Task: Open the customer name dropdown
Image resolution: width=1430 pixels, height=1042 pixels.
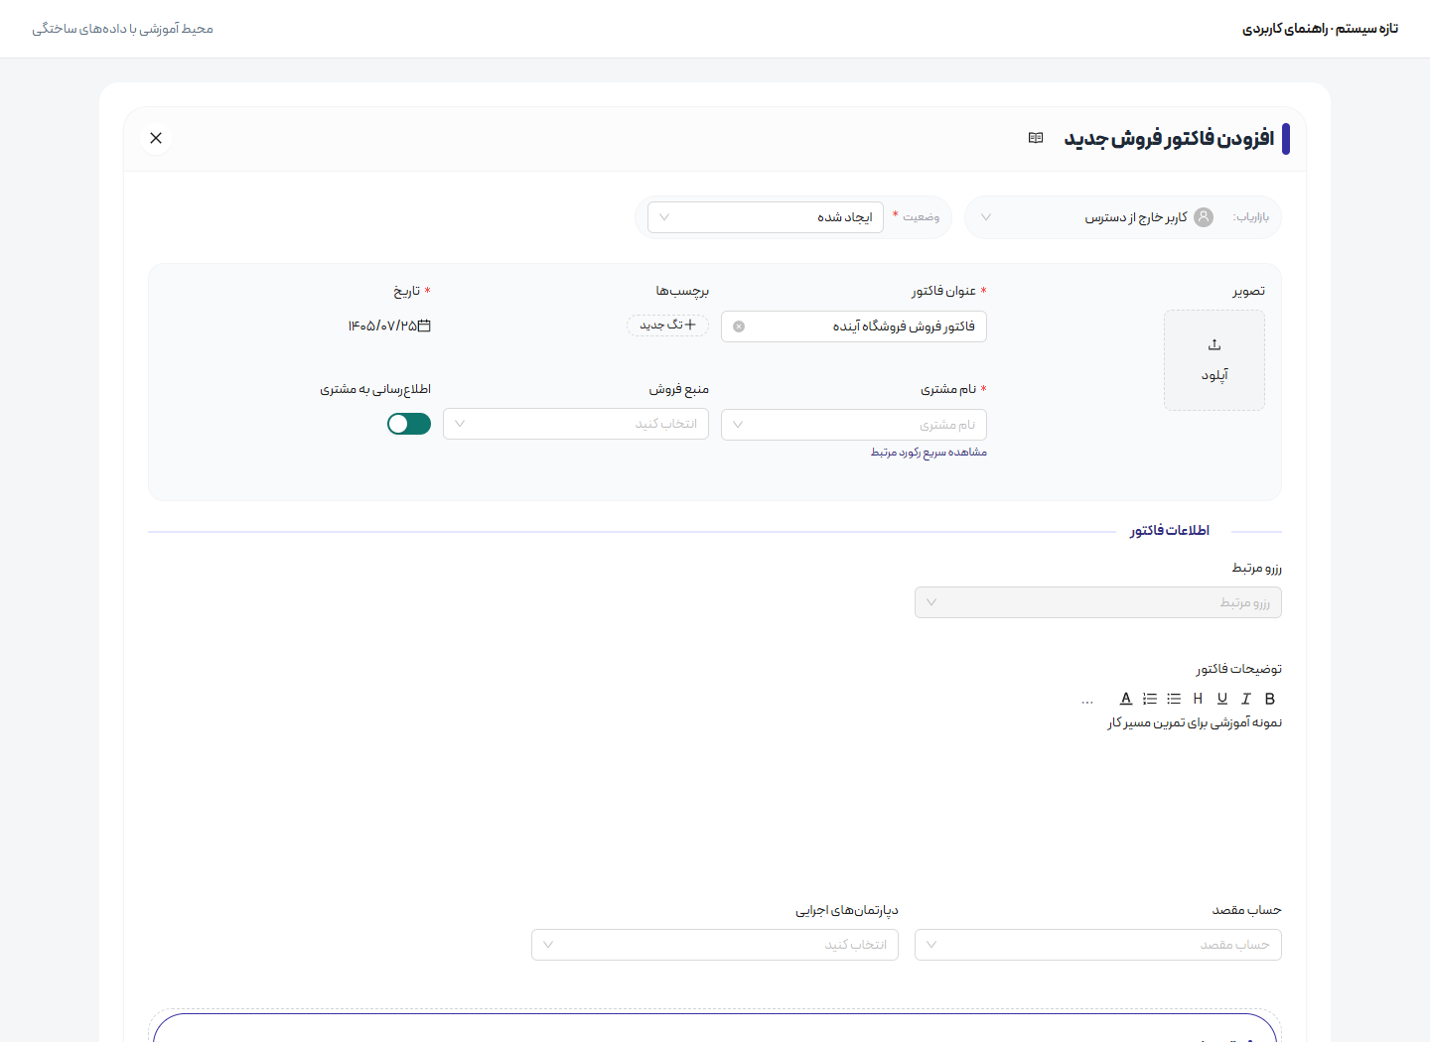Action: pyautogui.click(x=854, y=425)
